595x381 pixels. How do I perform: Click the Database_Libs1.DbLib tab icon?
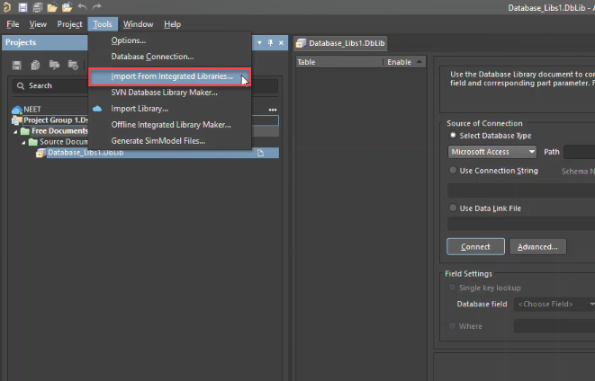pos(301,43)
